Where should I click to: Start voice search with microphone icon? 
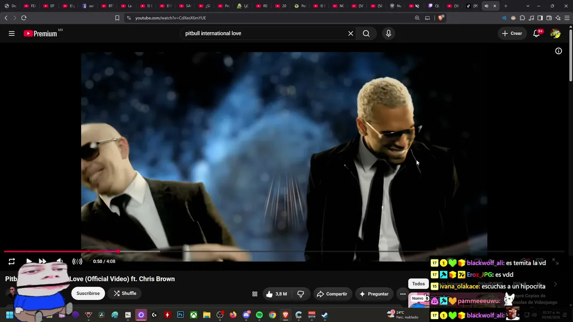[389, 34]
